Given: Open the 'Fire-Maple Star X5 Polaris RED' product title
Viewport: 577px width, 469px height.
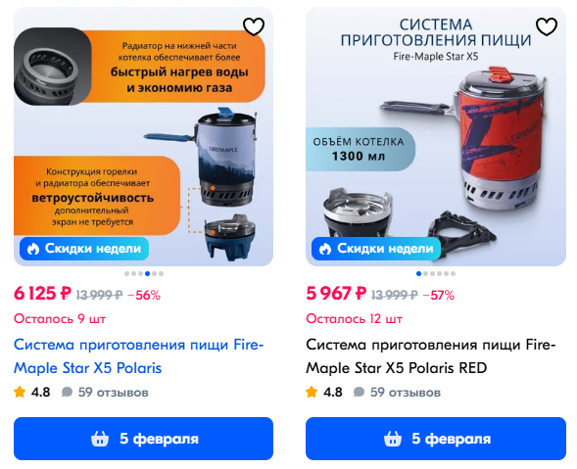Looking at the screenshot, I should coord(430,356).
